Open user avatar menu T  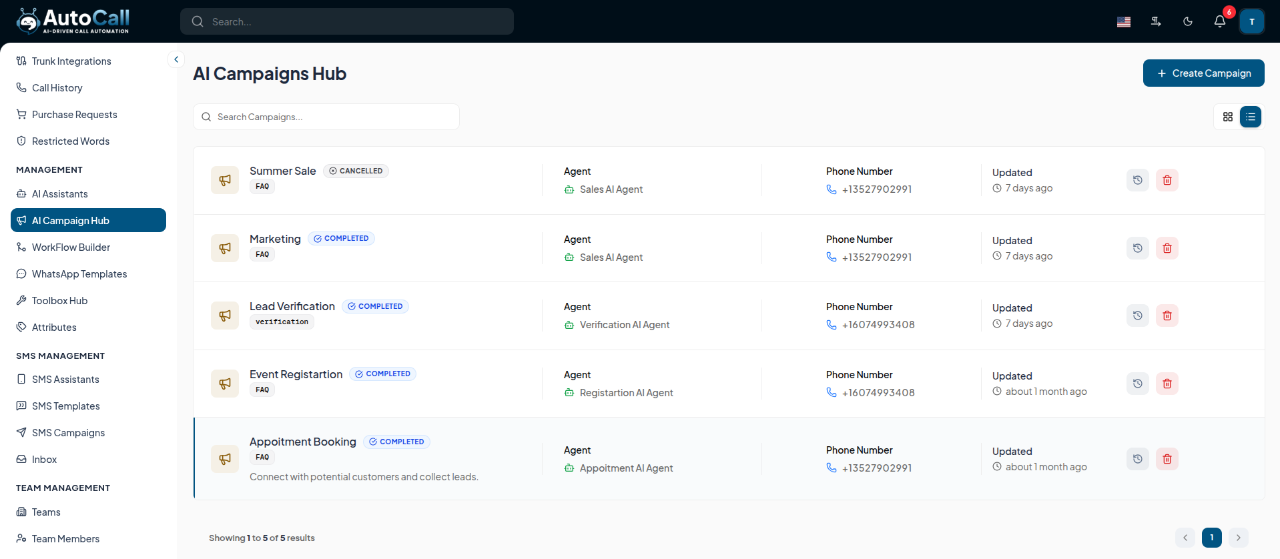pos(1252,21)
